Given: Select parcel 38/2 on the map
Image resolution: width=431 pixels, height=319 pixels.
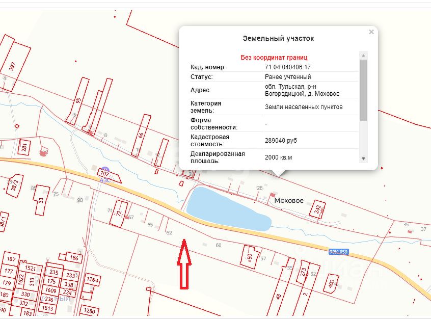Looking at the screenshot, I should [14, 185].
